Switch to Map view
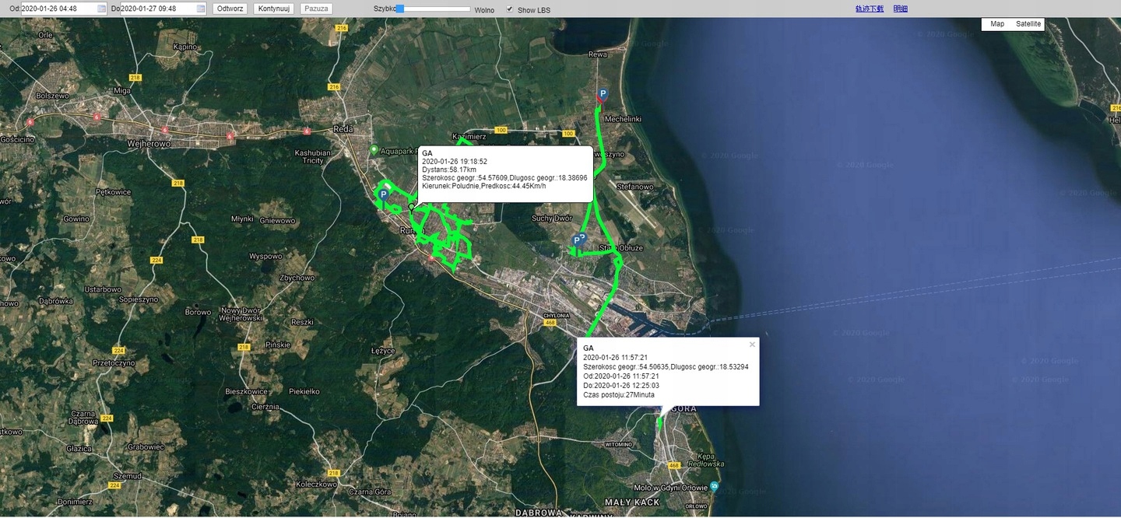Image resolution: width=1121 pixels, height=518 pixels. (x=997, y=24)
